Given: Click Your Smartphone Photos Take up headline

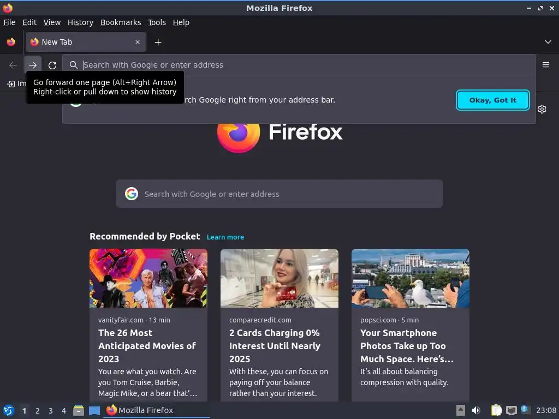Looking at the screenshot, I should tap(407, 346).
